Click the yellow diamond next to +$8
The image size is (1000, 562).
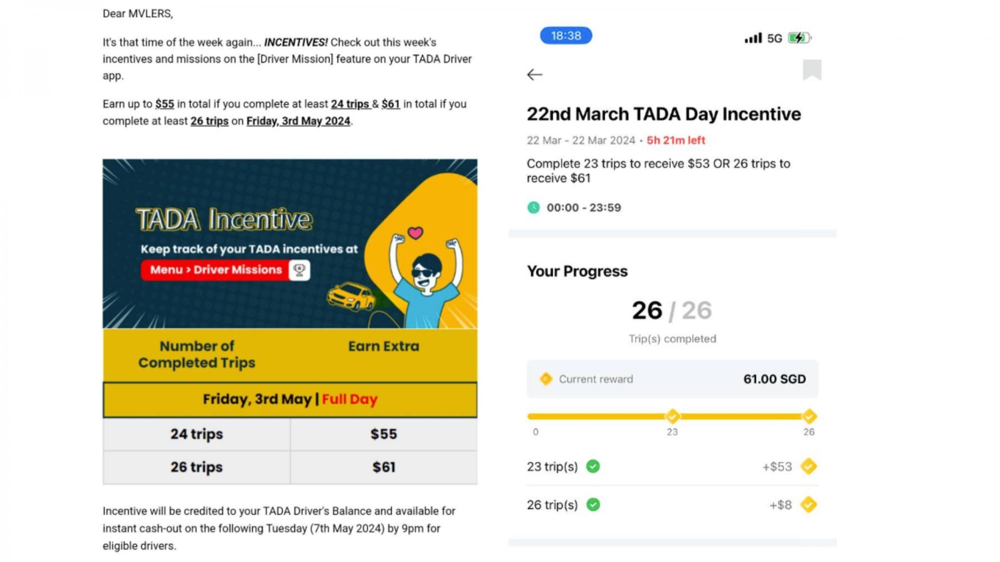(808, 505)
